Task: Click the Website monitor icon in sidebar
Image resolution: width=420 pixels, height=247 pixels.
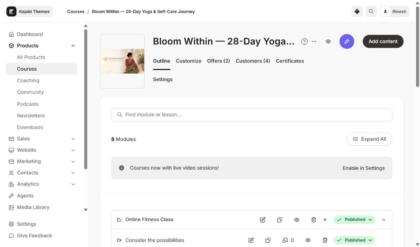Action: (x=11, y=150)
